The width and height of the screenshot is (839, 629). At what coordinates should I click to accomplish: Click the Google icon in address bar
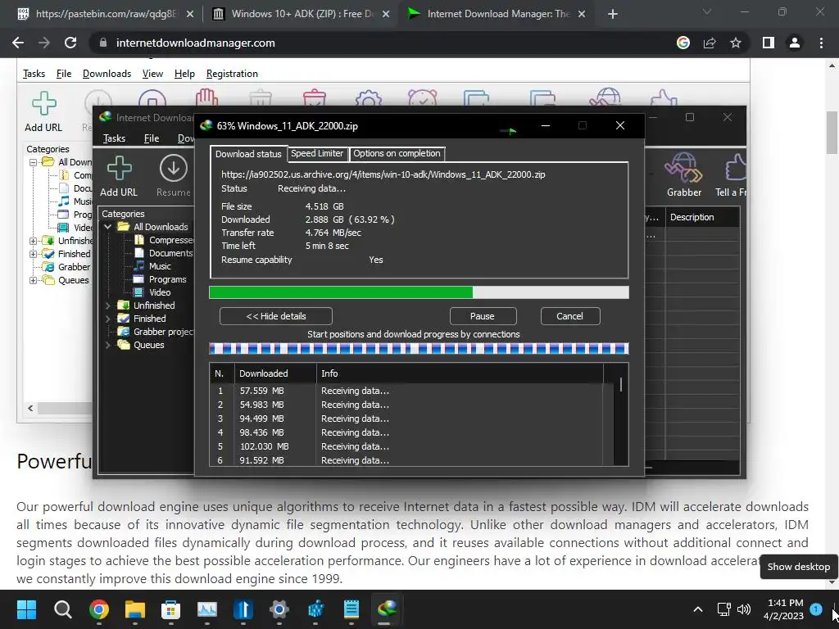coord(683,43)
